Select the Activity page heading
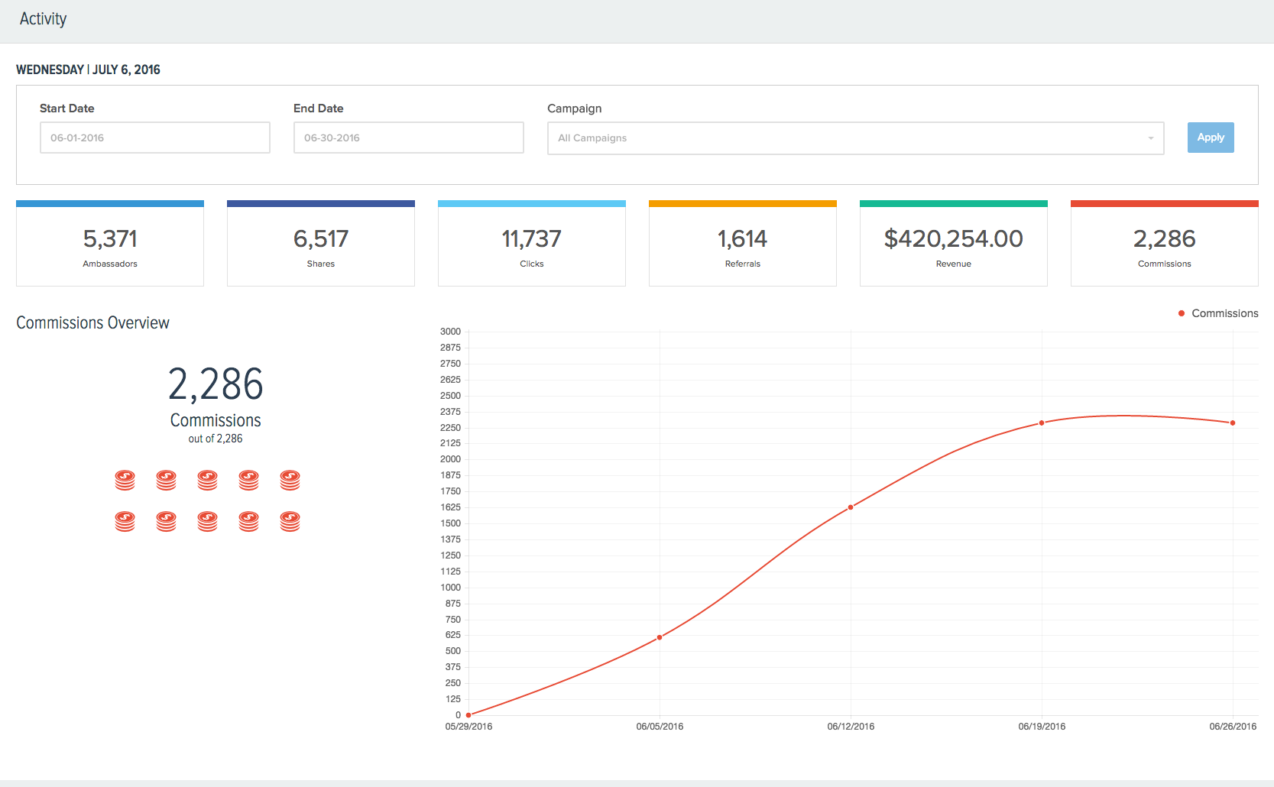This screenshot has width=1274, height=787. 43,18
